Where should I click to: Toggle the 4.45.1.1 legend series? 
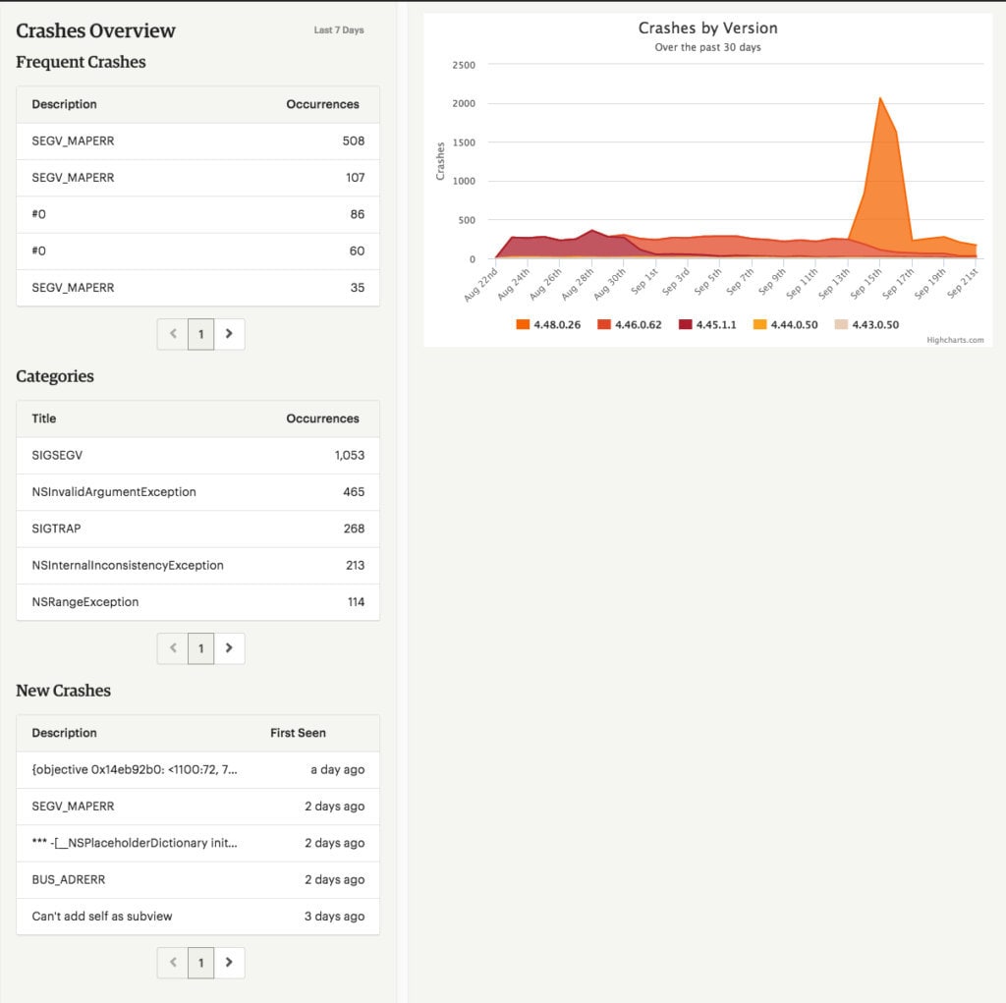pyautogui.click(x=707, y=325)
